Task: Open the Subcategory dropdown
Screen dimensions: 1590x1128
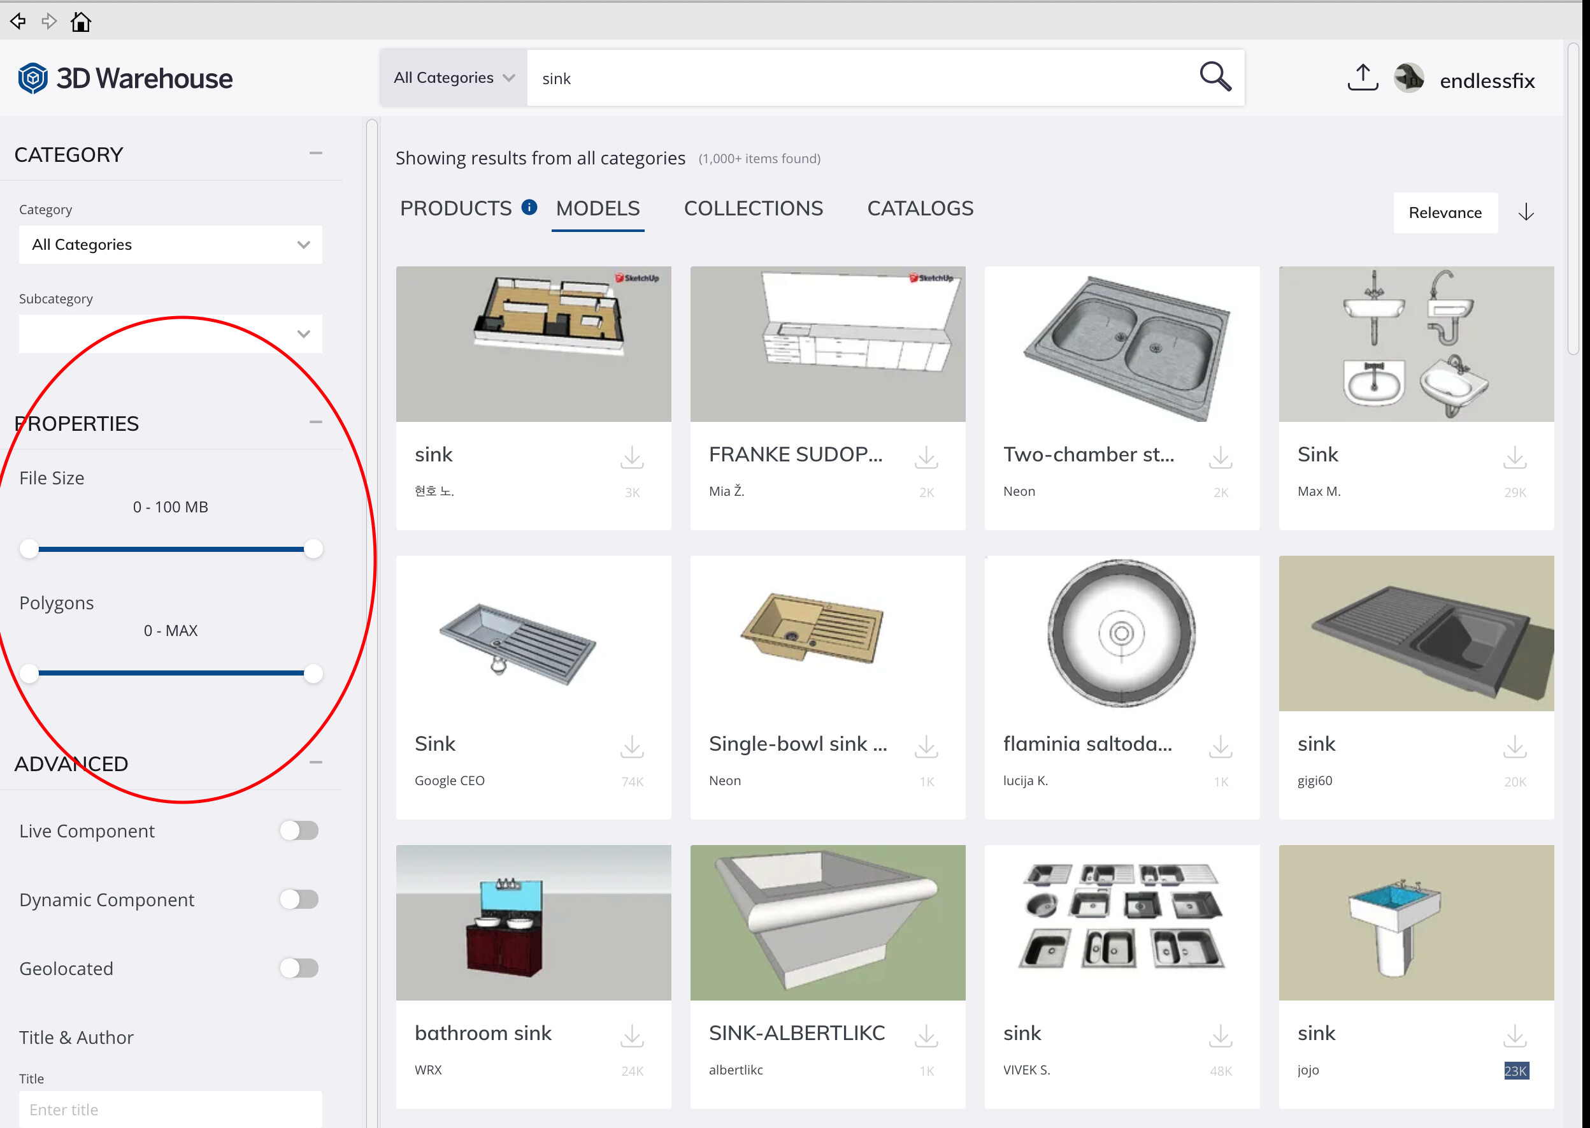Action: coord(170,334)
